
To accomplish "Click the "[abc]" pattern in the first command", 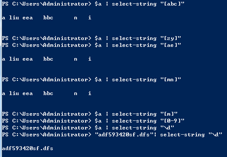I will (172, 4).
